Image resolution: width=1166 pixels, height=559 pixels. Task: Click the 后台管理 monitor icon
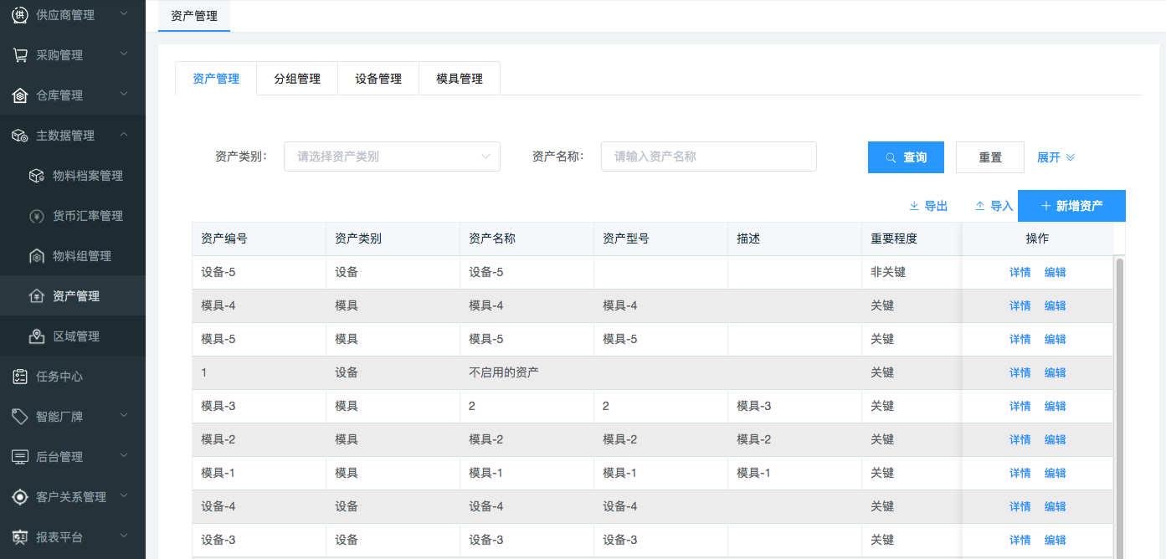(x=19, y=457)
